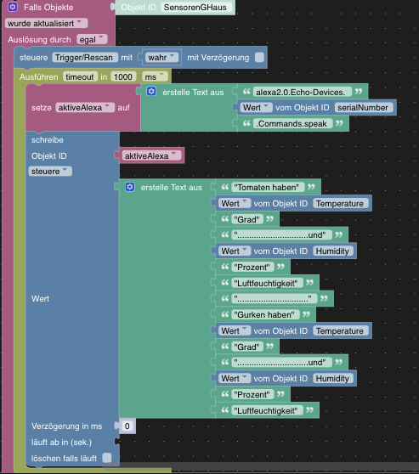419x474 pixels.
Task: Edit the "Tomaten haben" text field
Action: coord(266,188)
